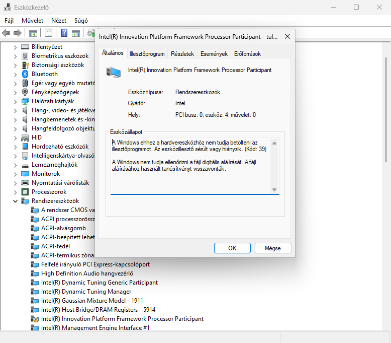Viewport: 391px width, 343px height.
Task: Switch to the Erőforrások tab
Action: point(247,54)
